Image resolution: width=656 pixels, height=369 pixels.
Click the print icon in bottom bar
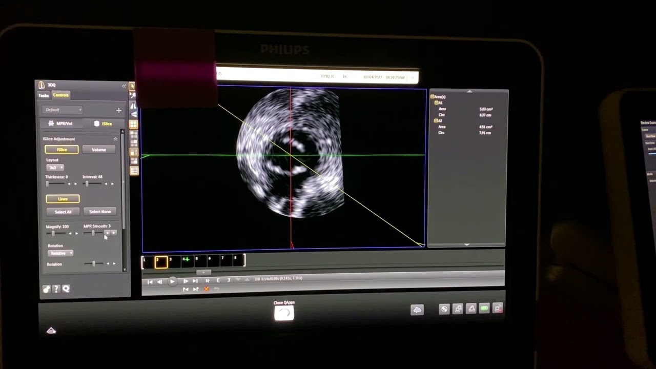pos(471,309)
